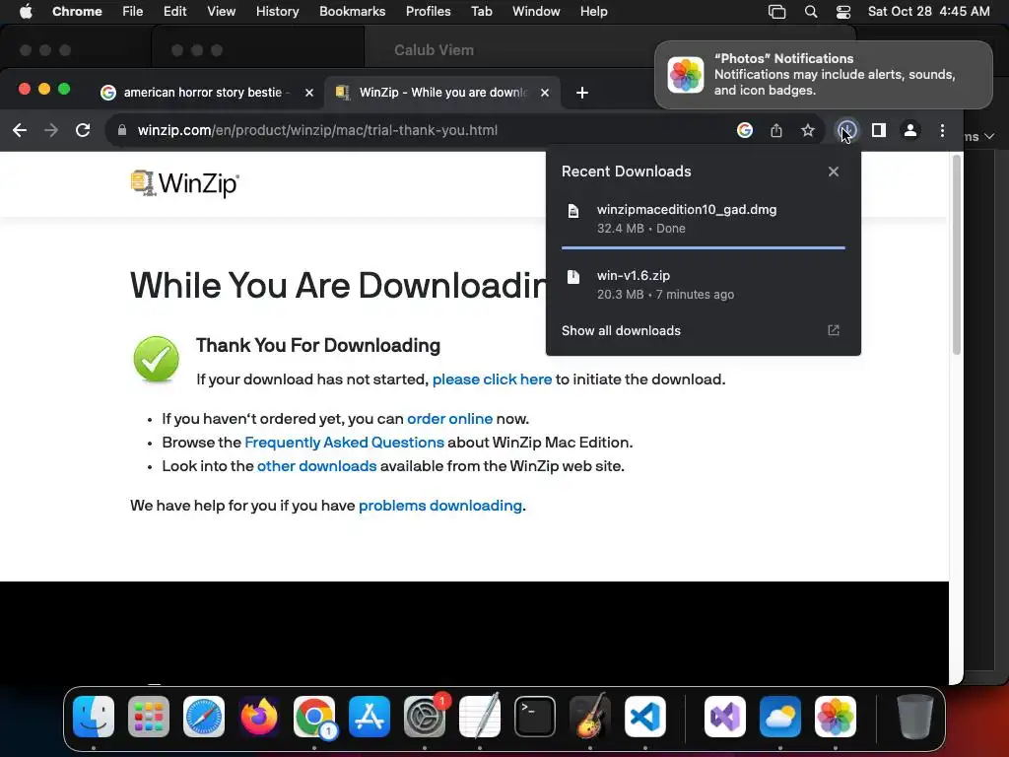Open the Bookmarks menu

(x=353, y=12)
